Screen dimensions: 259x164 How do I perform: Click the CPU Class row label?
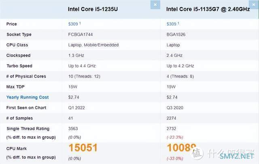pyautogui.click(x=17, y=45)
